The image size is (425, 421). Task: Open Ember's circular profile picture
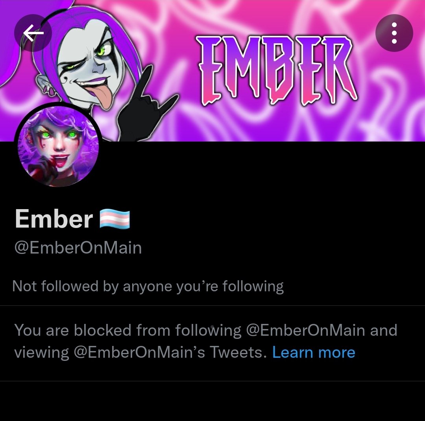pyautogui.click(x=58, y=147)
